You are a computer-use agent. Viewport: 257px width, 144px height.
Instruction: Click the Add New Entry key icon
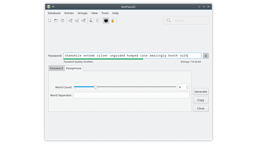tap(70, 21)
